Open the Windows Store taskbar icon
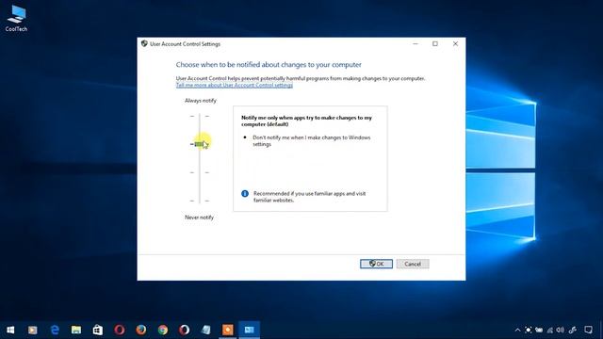Viewport: 603px width, 339px height. [98, 330]
